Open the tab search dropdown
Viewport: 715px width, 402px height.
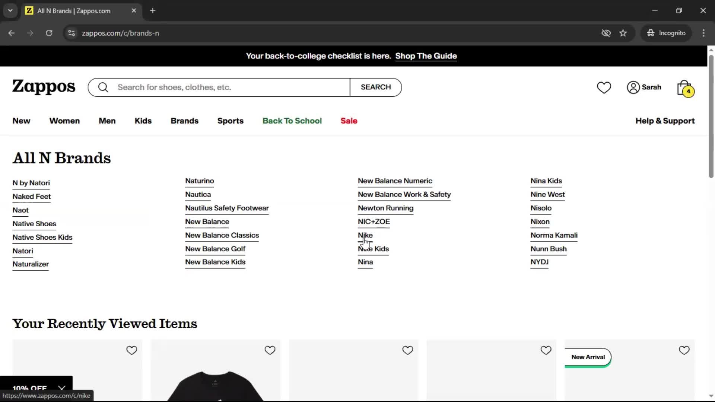point(10,11)
